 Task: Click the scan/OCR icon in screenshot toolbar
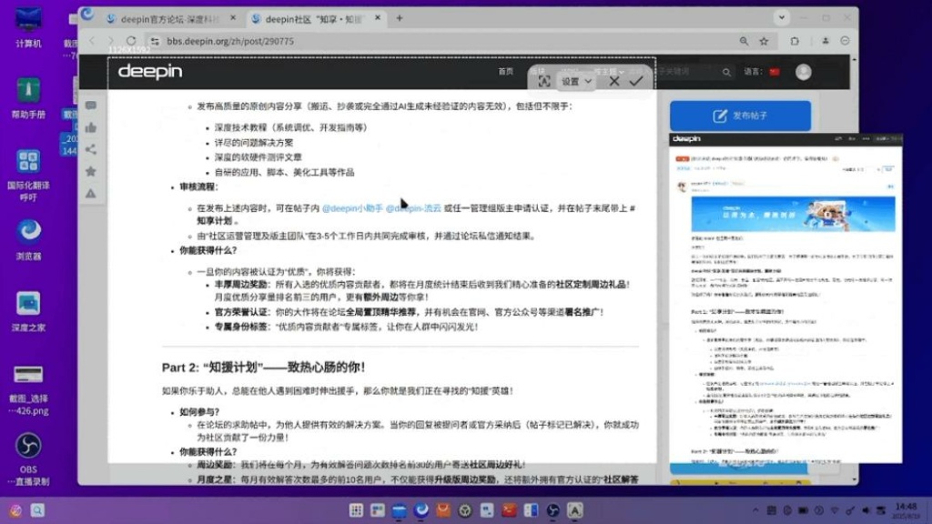tap(544, 81)
